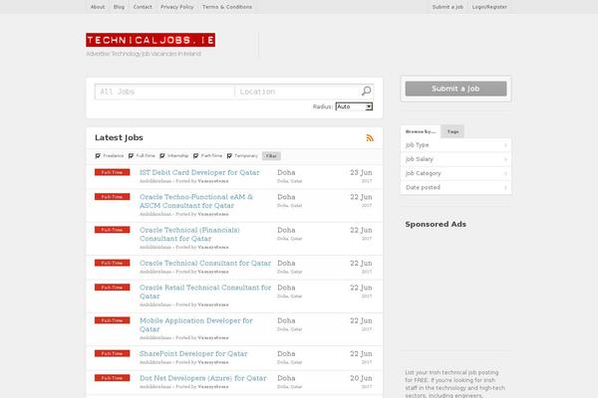Viewport: 598px width, 398px height.
Task: Open the Radius Auto dropdown
Action: pyautogui.click(x=354, y=106)
